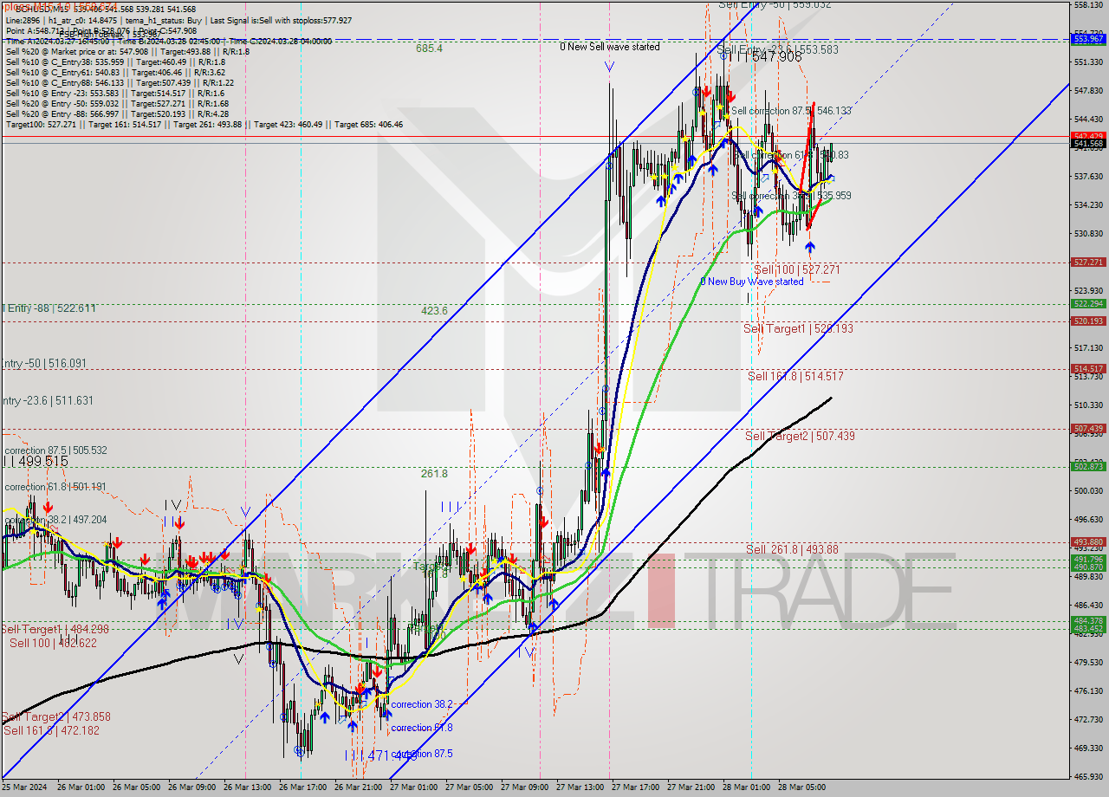Image resolution: width=1109 pixels, height=797 pixels.
Task: Click the 'Target100: 527.271' summary line
Action: (204, 125)
